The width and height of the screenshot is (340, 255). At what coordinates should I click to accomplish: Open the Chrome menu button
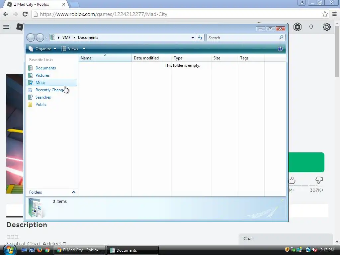coord(335,14)
